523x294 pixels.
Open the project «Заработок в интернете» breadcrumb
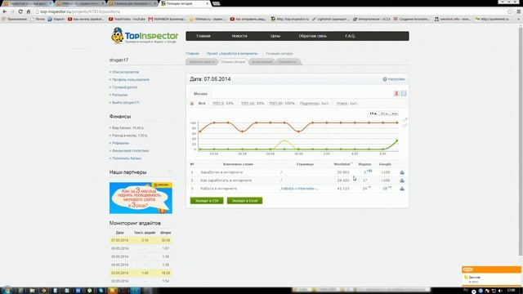tap(232, 53)
